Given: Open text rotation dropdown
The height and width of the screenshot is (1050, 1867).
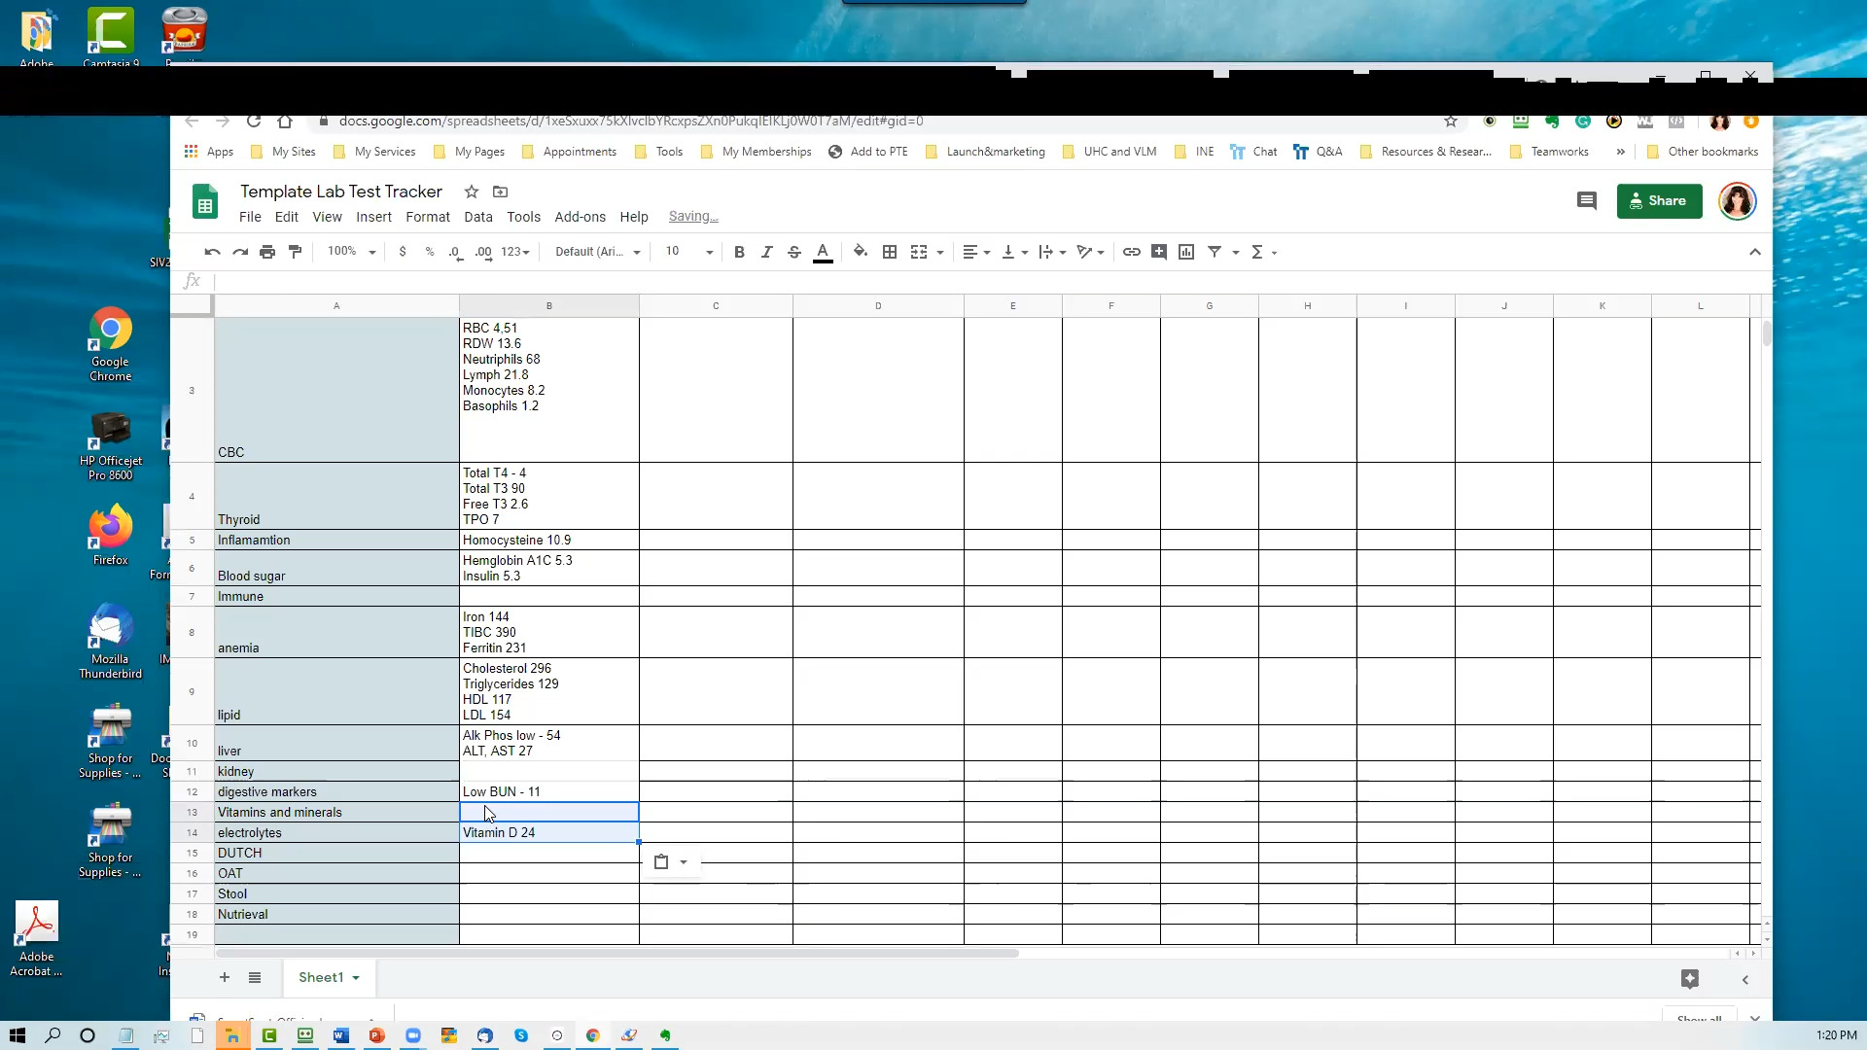Looking at the screenshot, I should 1090,252.
